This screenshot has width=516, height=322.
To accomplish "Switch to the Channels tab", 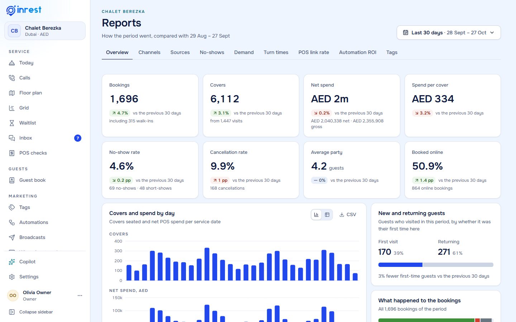I will (x=149, y=52).
